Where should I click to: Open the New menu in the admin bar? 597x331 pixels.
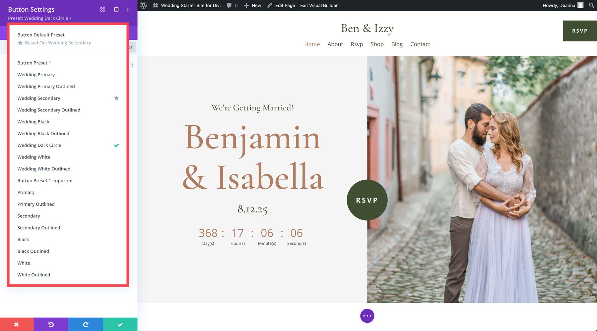coord(252,5)
